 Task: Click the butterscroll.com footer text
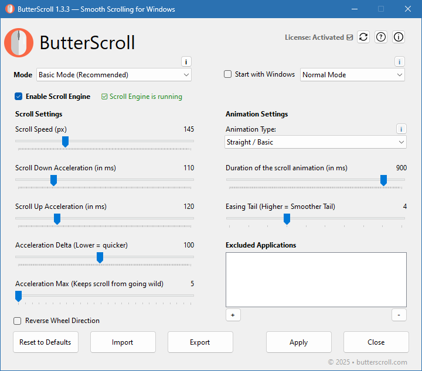coord(382,362)
